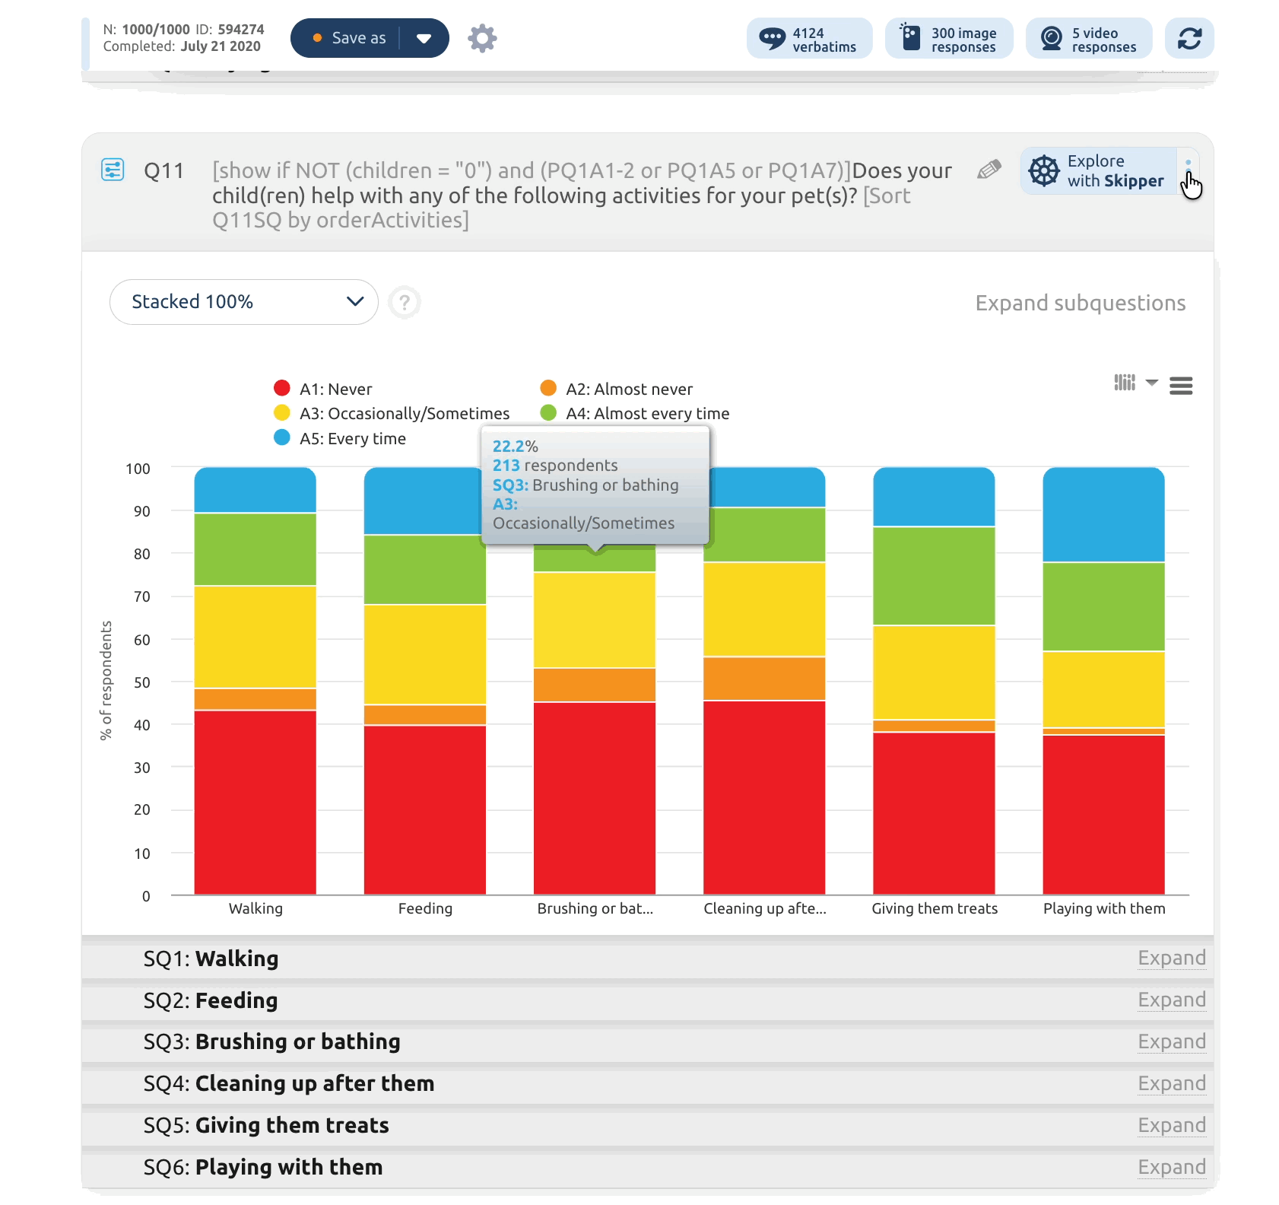Expand the SQ1: Walking subquestion
Viewport: 1279px width, 1205px height.
click(x=1171, y=958)
